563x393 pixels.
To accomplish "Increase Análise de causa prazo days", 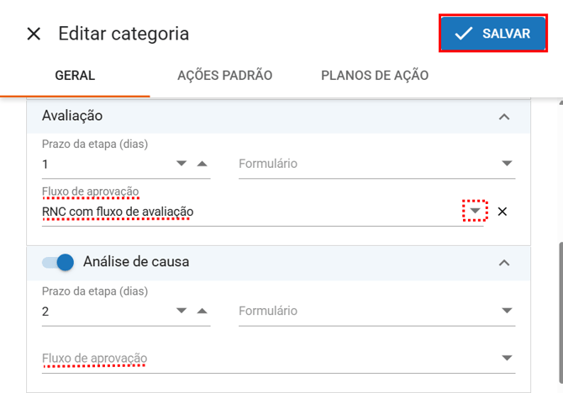I will pyautogui.click(x=202, y=311).
